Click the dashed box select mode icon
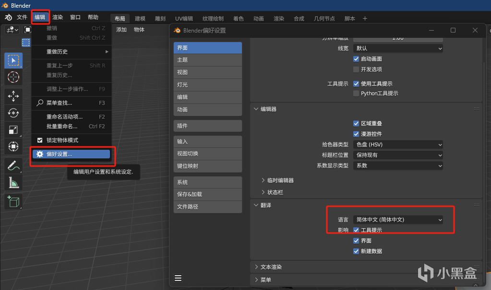 click(x=26, y=43)
